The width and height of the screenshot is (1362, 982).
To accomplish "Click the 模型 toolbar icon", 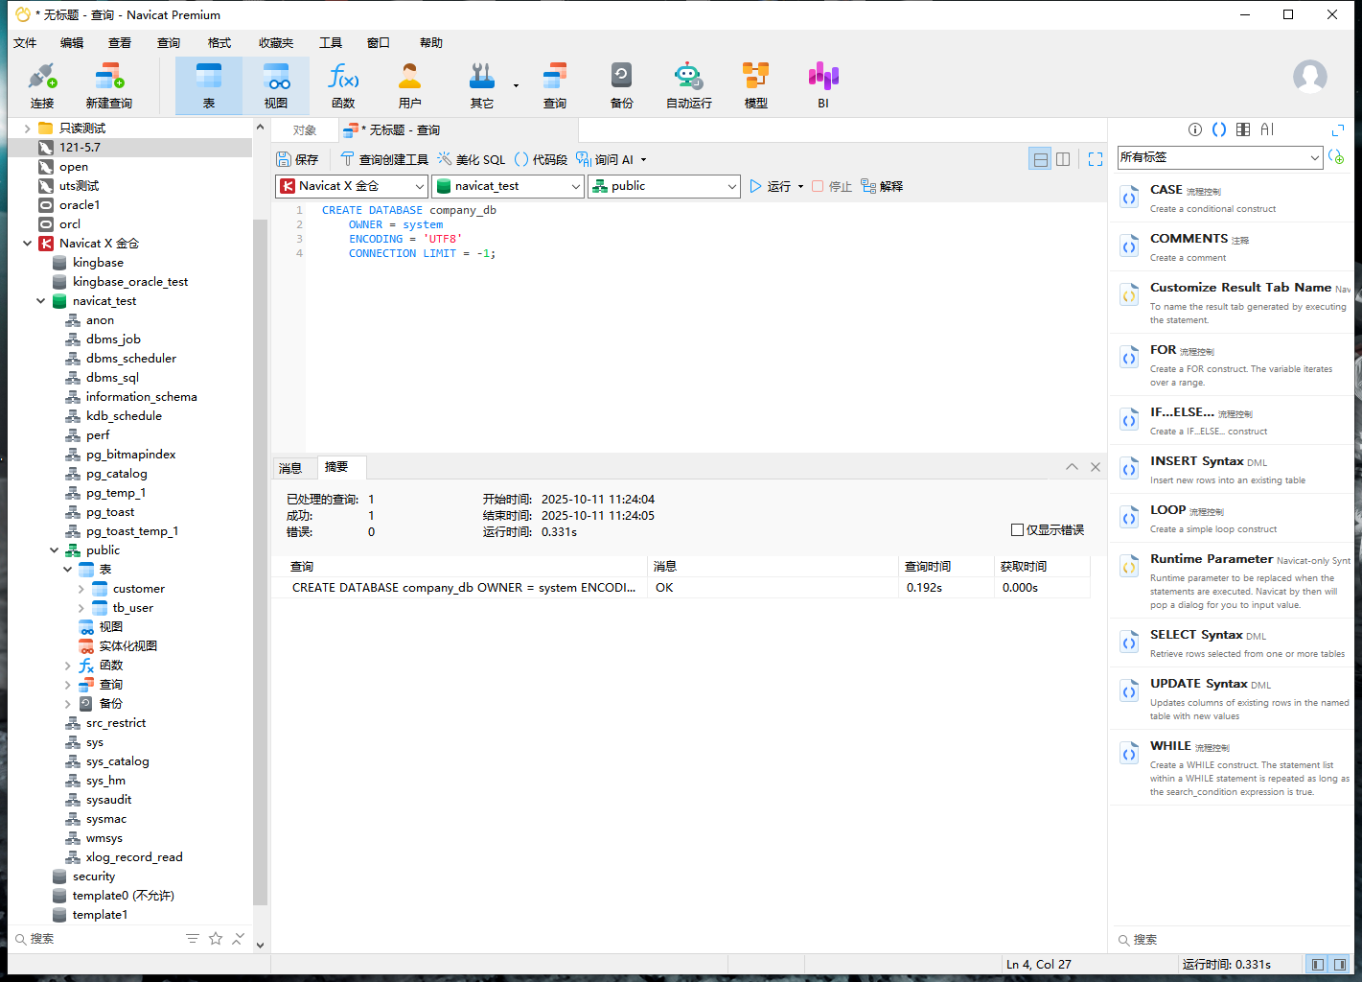I will tap(756, 85).
